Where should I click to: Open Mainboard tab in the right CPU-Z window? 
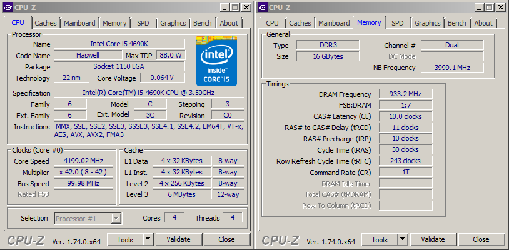point(334,23)
